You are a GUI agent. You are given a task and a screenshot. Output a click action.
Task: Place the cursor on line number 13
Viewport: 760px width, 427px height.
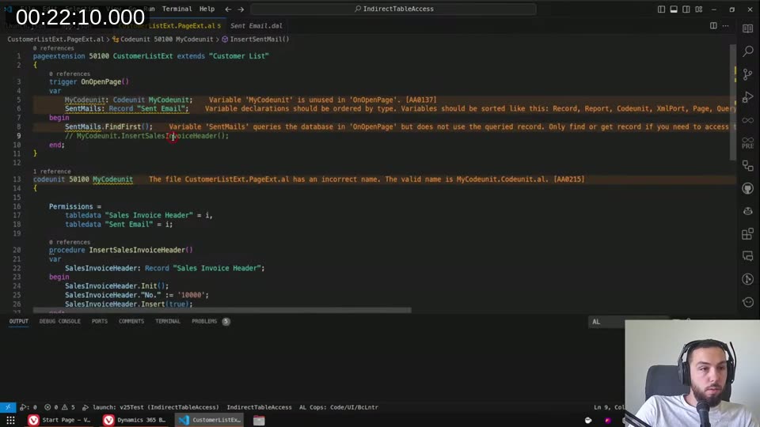(17, 179)
